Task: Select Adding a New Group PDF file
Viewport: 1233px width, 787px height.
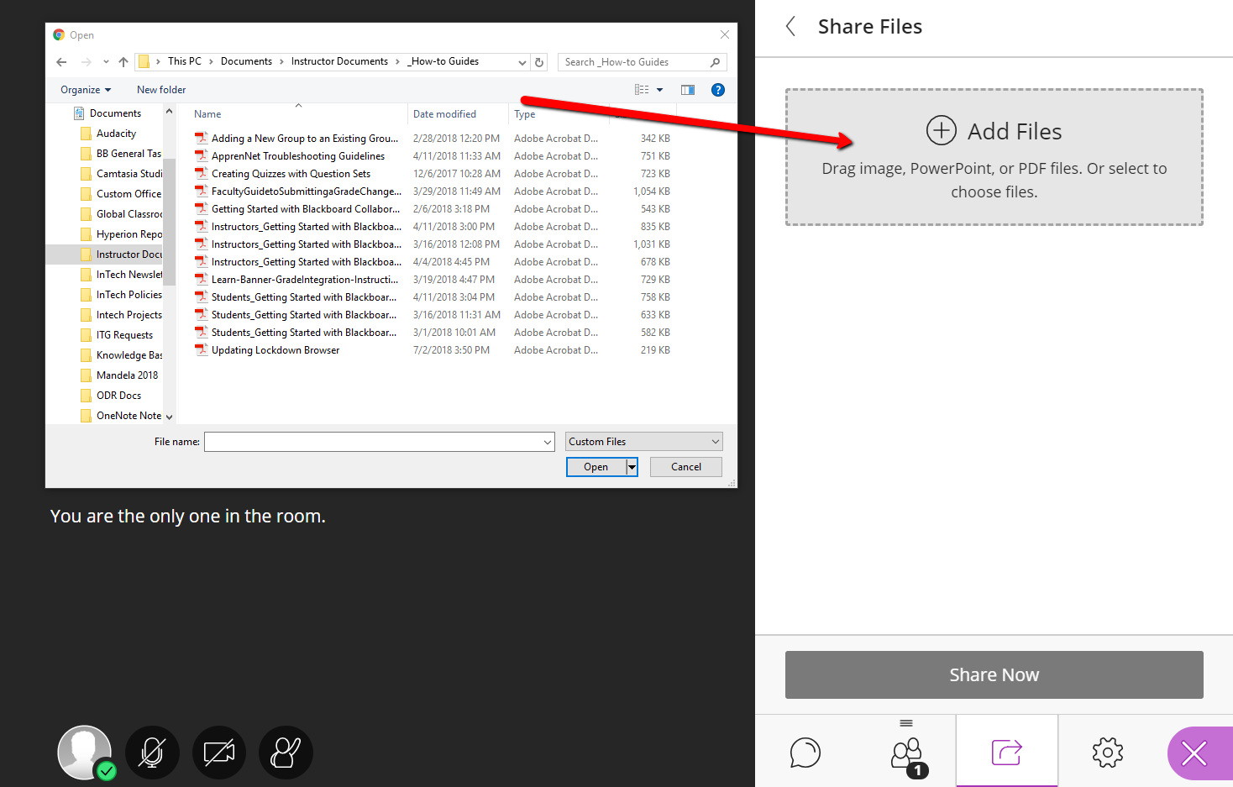Action: point(305,139)
